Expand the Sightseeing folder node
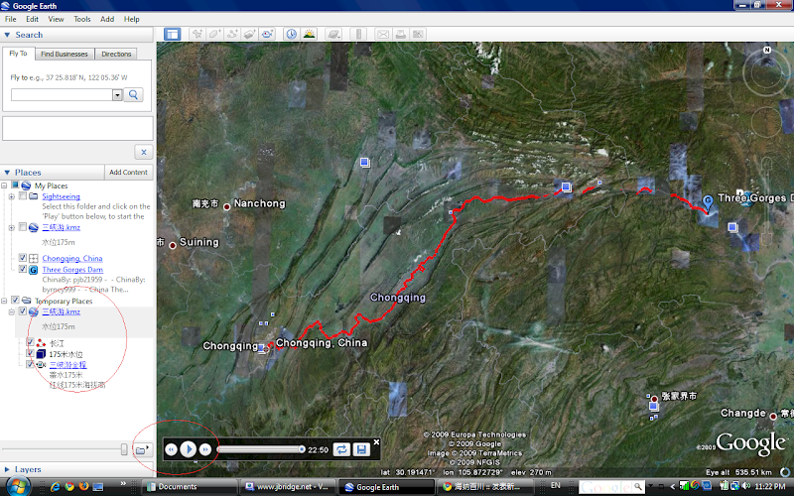The image size is (794, 496). [x=12, y=196]
